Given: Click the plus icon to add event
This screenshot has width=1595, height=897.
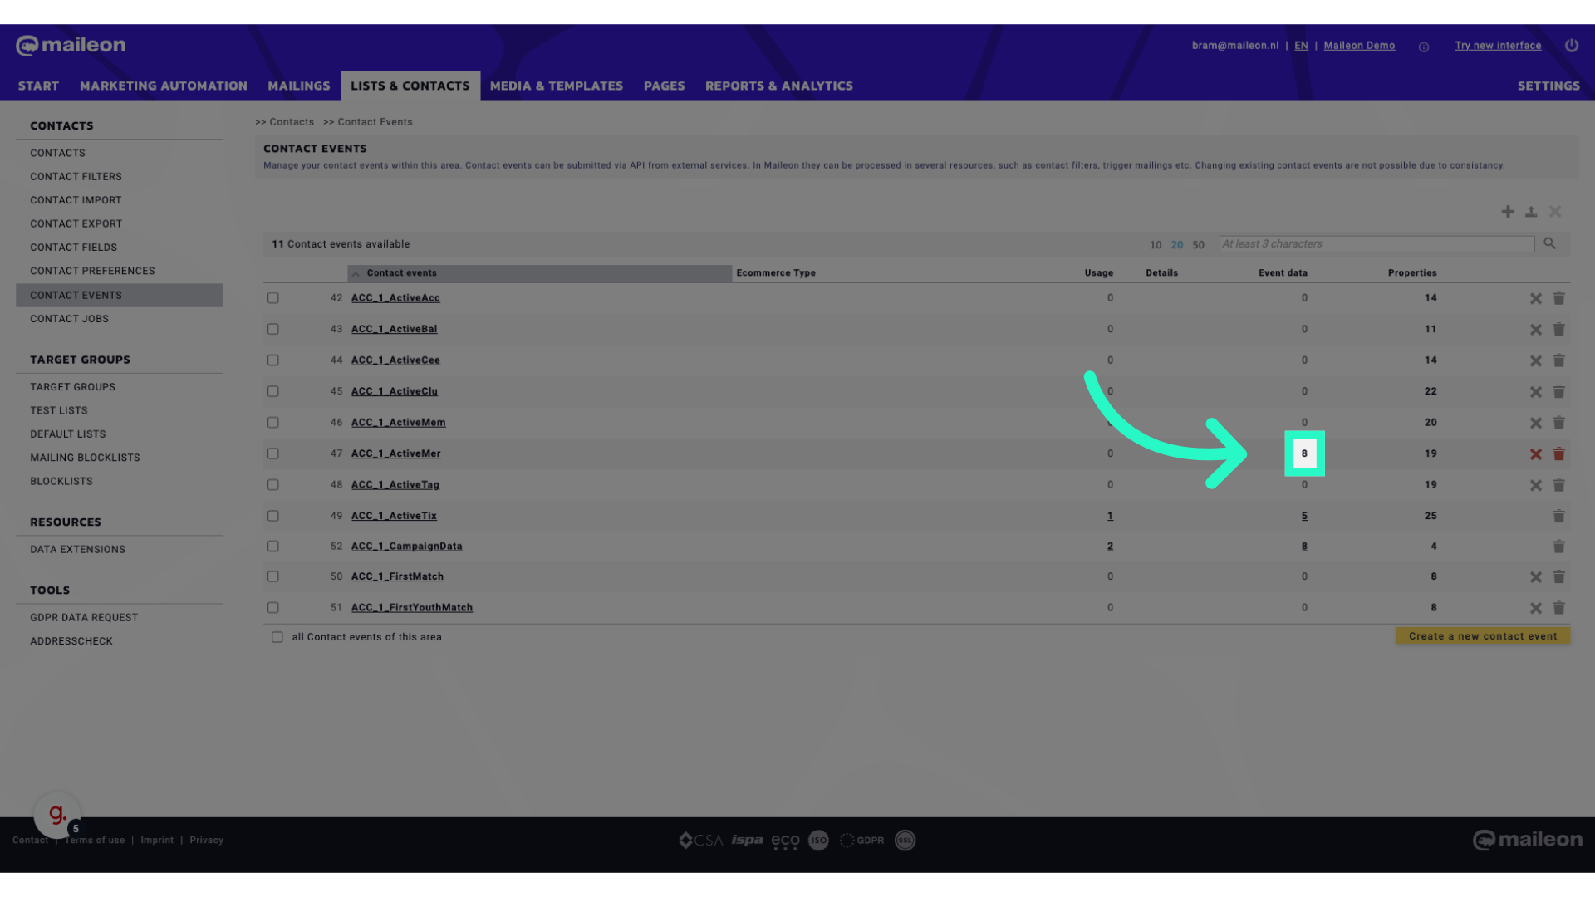Looking at the screenshot, I should [x=1508, y=212].
